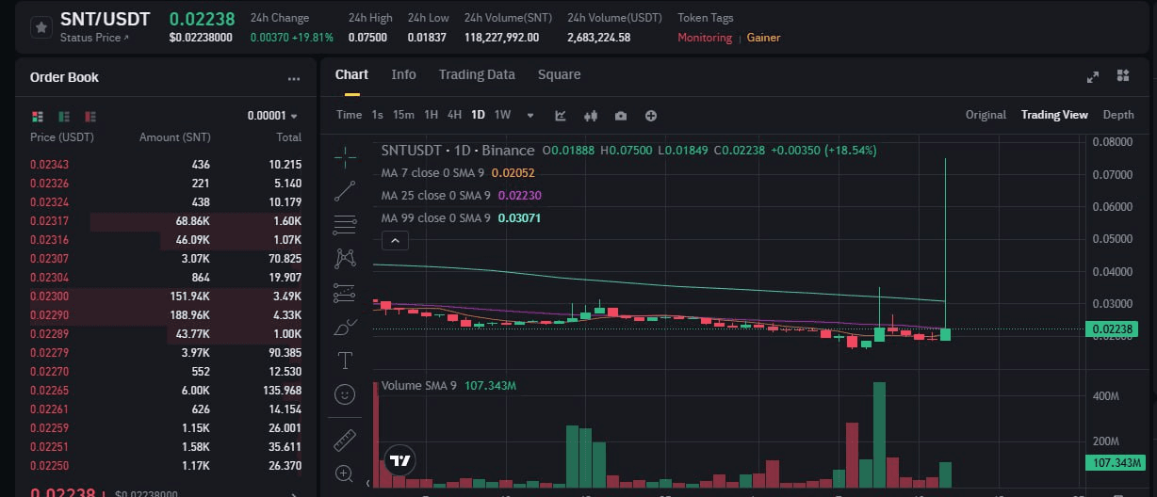Click the MA 25 indicator legend
1157x497 pixels.
click(462, 195)
